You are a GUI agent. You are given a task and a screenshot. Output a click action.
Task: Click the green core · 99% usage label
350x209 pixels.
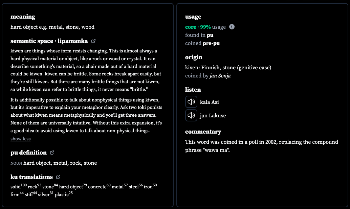(198, 27)
